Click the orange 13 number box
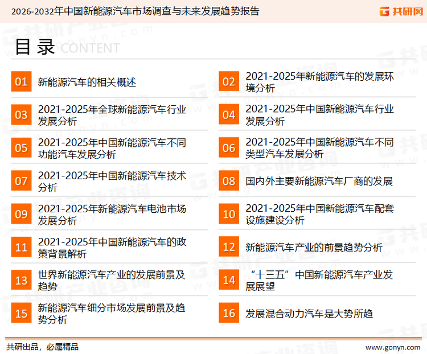This screenshot has height=354, width=427. [21, 280]
